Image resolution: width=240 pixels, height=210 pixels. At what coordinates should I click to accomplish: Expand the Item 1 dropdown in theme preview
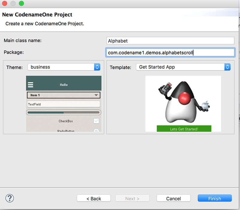(63, 95)
